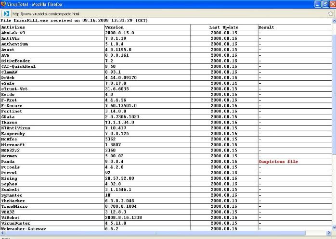Click the vertical scrollbar thumb
This screenshot has height=239, width=336.
(334, 94)
